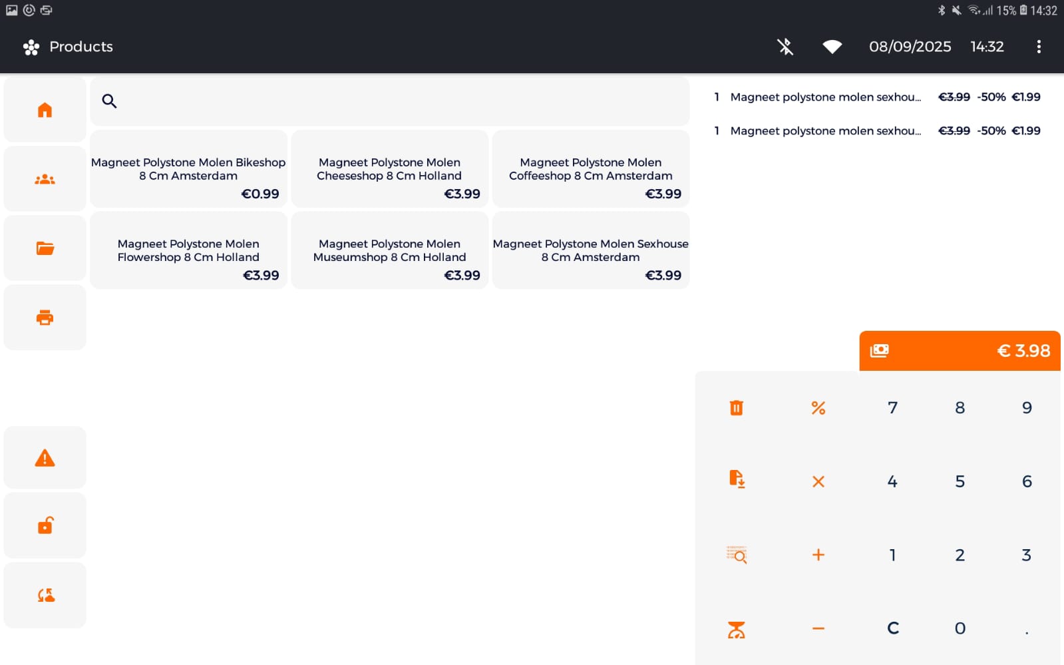Delete the order using the trash icon
Viewport: 1064px width, 665px height.
(736, 407)
